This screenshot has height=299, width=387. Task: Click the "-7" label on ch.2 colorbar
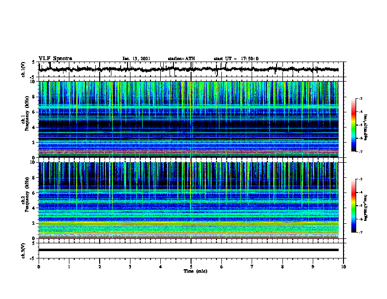(361, 232)
